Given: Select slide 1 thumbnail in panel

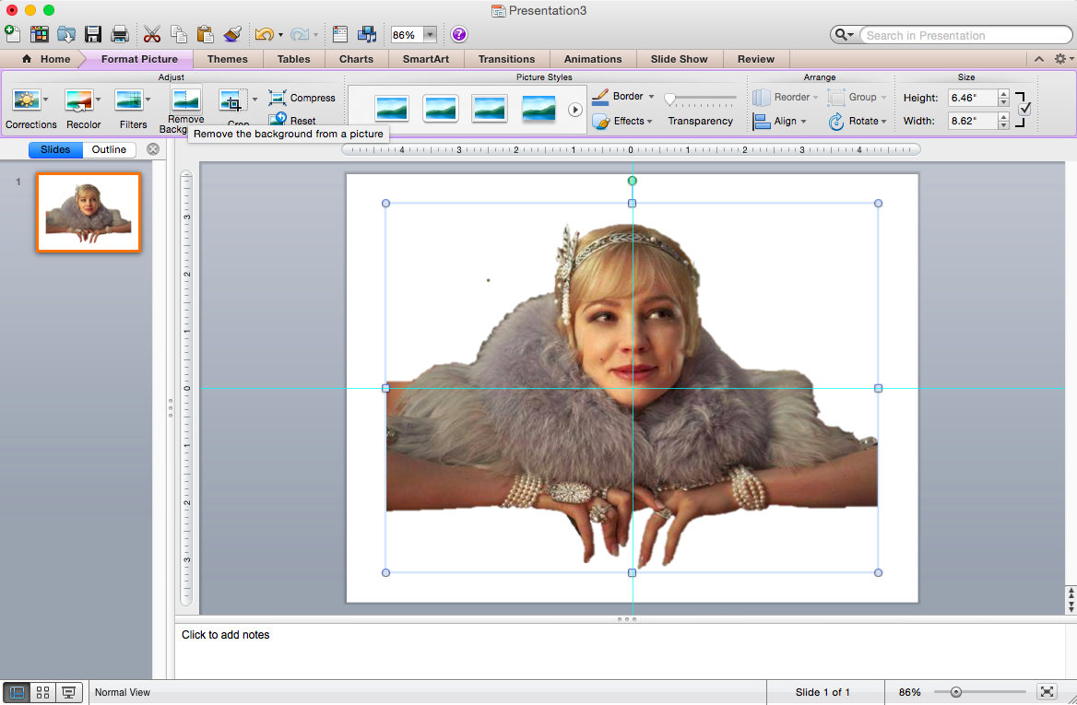Looking at the screenshot, I should 89,212.
